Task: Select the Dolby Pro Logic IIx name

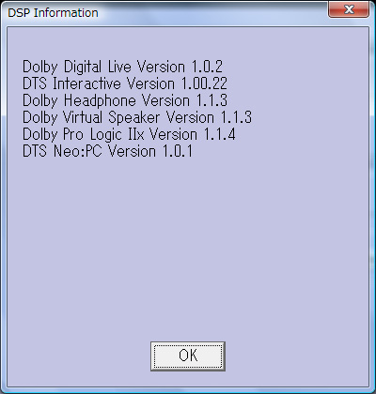Action: (84, 135)
